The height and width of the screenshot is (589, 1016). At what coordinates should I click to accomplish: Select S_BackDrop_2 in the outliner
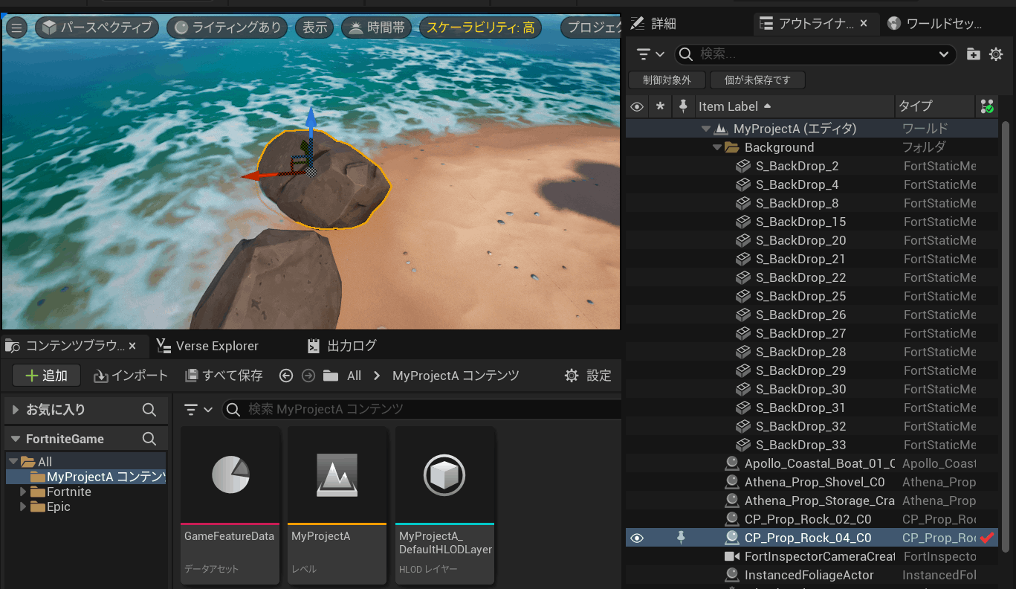[797, 166]
